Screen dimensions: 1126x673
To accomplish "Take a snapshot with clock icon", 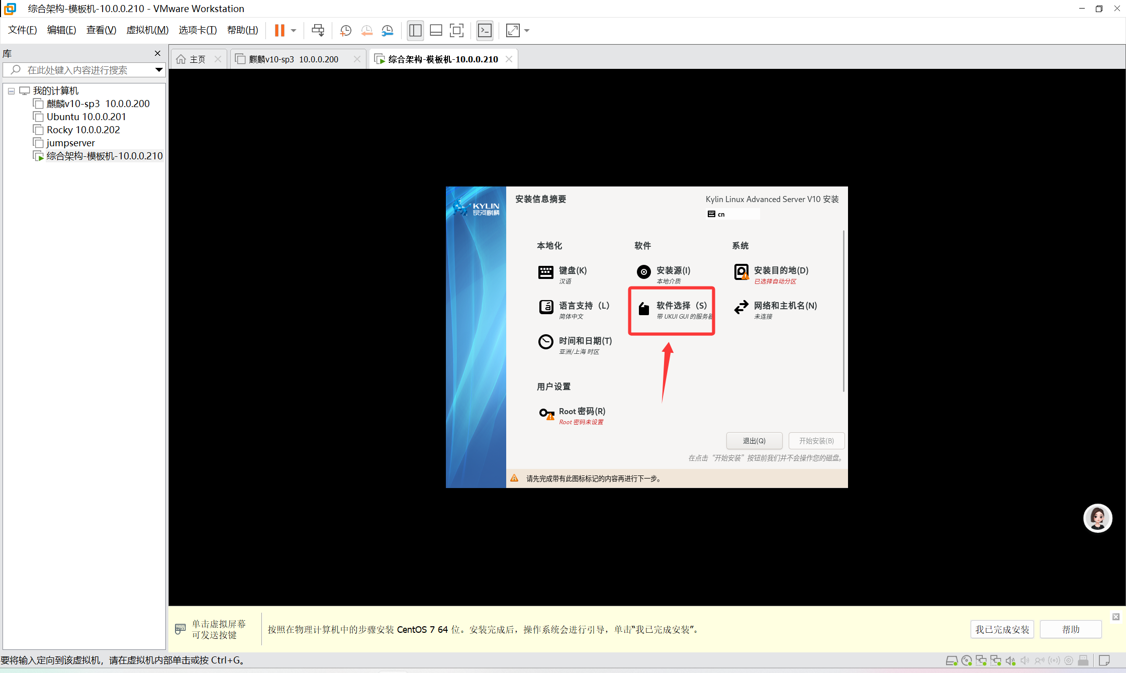I will pos(345,31).
